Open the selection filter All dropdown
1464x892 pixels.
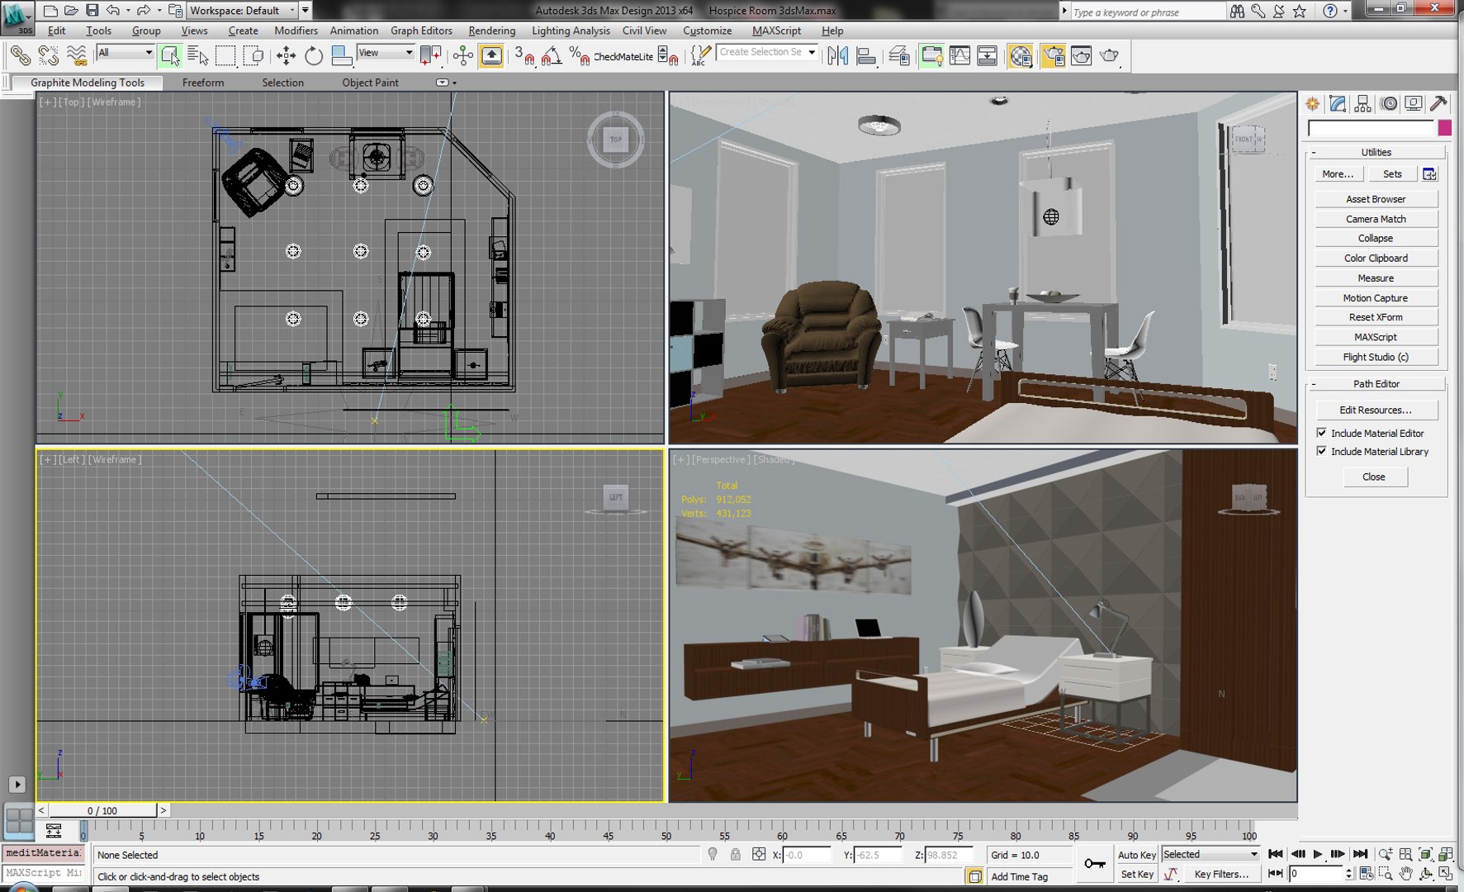(126, 53)
